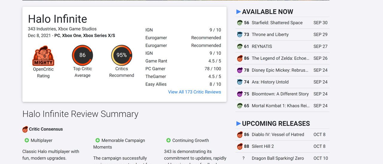Click rating icon beside Ara: History Untold
Screen dimensions: 383x164
(x=240, y=82)
